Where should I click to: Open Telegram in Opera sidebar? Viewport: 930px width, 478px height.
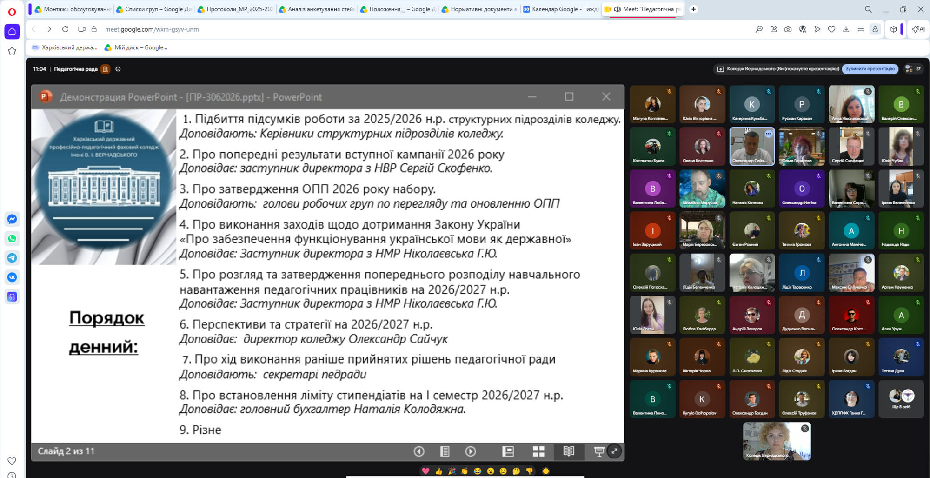click(x=12, y=258)
